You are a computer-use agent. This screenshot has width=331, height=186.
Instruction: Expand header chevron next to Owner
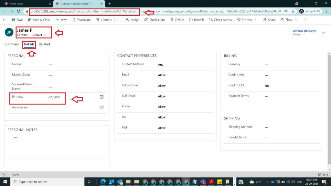click(323, 32)
